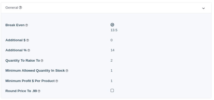Click the Additional % value 14
This screenshot has height=100, width=214.
[x=112, y=50]
